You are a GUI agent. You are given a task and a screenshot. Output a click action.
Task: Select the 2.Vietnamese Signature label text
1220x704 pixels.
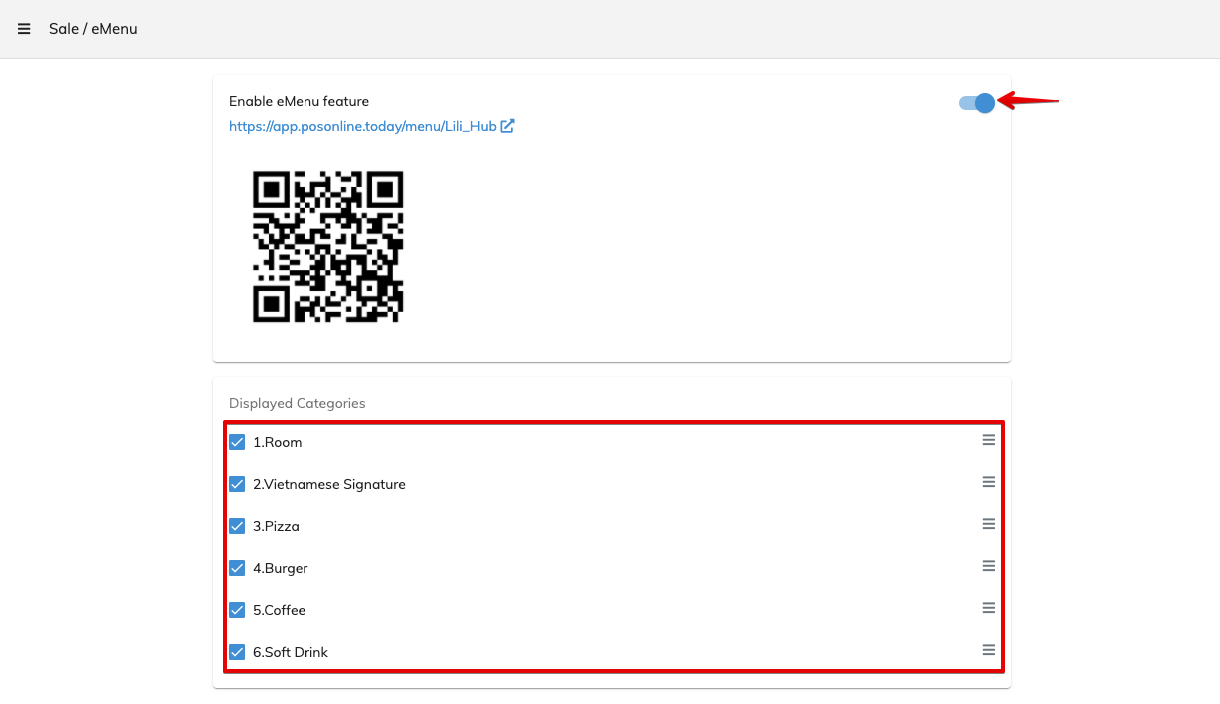coord(329,484)
